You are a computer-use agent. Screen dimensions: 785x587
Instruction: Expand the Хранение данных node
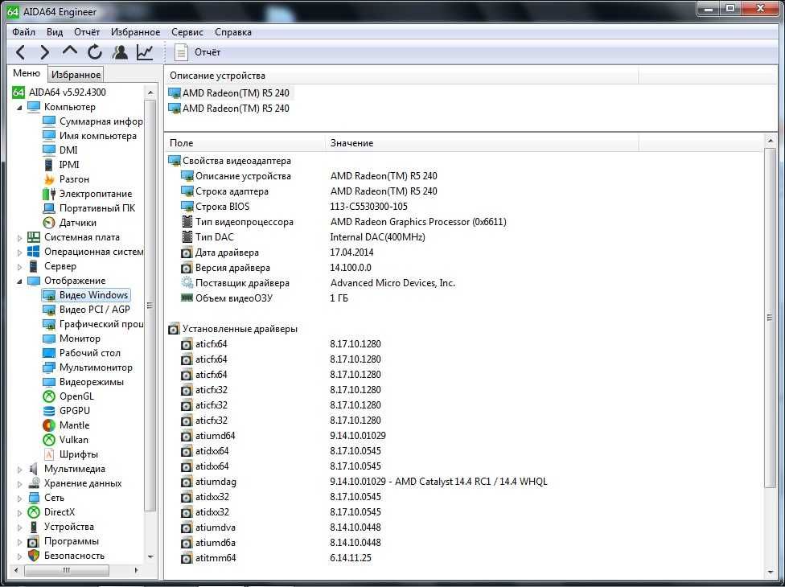(19, 484)
